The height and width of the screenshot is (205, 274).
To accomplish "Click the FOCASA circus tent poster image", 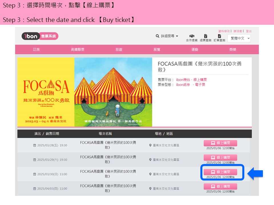I will 113,92.
